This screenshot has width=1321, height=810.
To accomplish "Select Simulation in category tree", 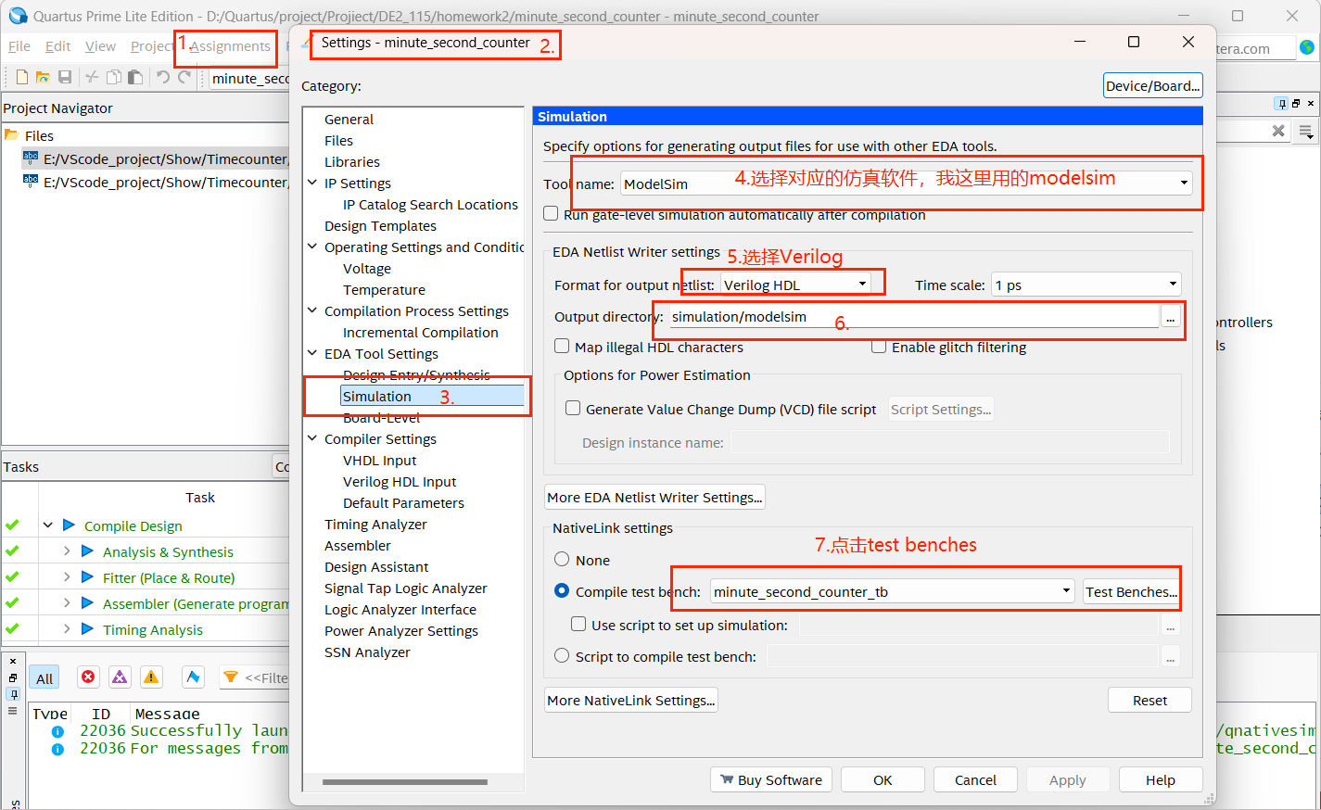I will 377,396.
